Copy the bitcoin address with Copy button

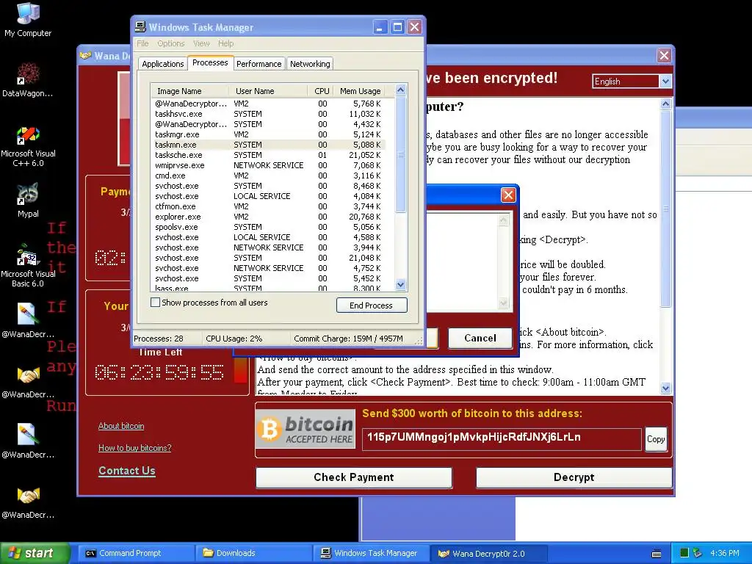point(656,439)
